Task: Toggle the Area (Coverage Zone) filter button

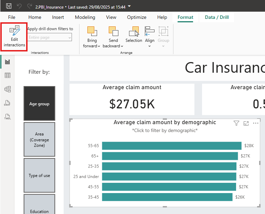Action: pyautogui.click(x=39, y=140)
